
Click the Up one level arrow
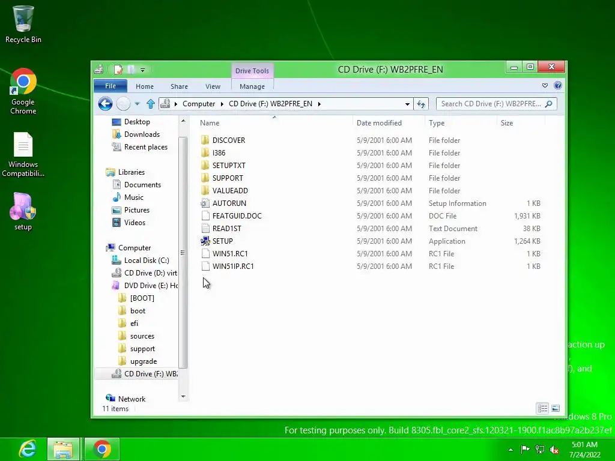click(151, 103)
